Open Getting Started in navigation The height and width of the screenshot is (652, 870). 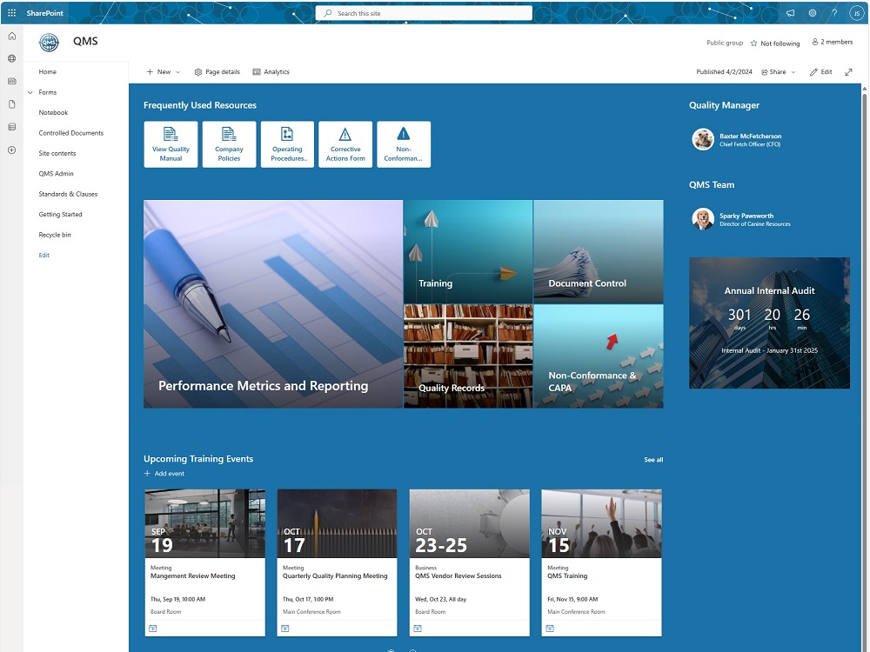coord(61,214)
